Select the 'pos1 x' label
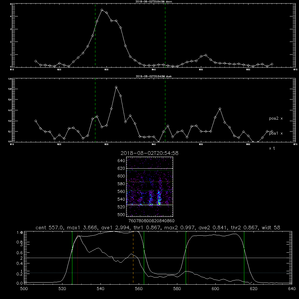Screen dimensions: 299x299 tap(276, 133)
